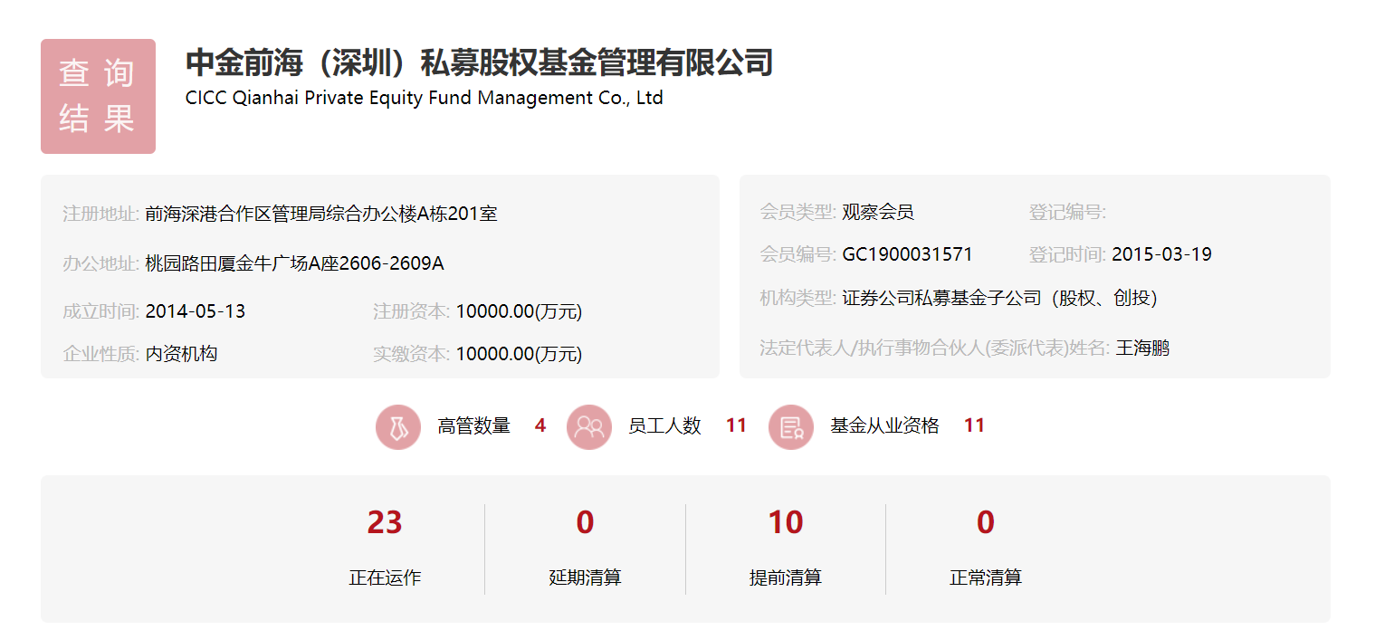Select the 提前清算 label
This screenshot has width=1375, height=630.
click(x=786, y=577)
